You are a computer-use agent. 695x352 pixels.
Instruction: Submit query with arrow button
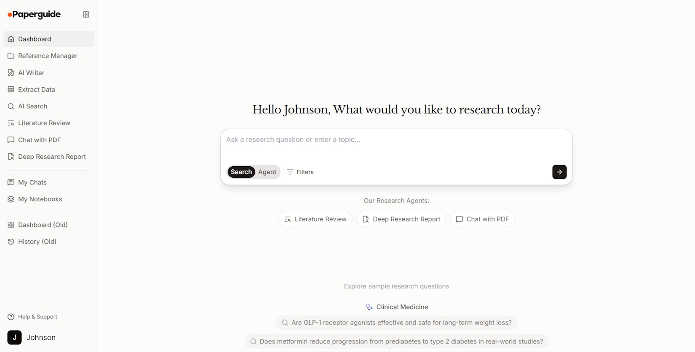coord(559,172)
